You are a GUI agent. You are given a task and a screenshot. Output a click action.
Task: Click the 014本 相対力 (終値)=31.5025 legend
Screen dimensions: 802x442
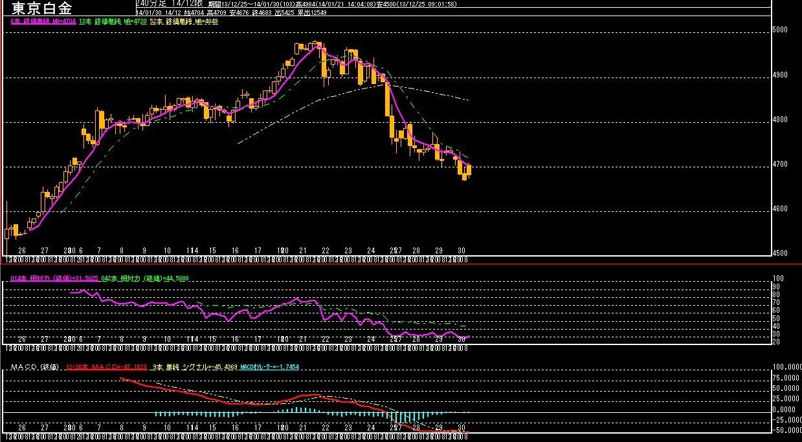[55, 278]
